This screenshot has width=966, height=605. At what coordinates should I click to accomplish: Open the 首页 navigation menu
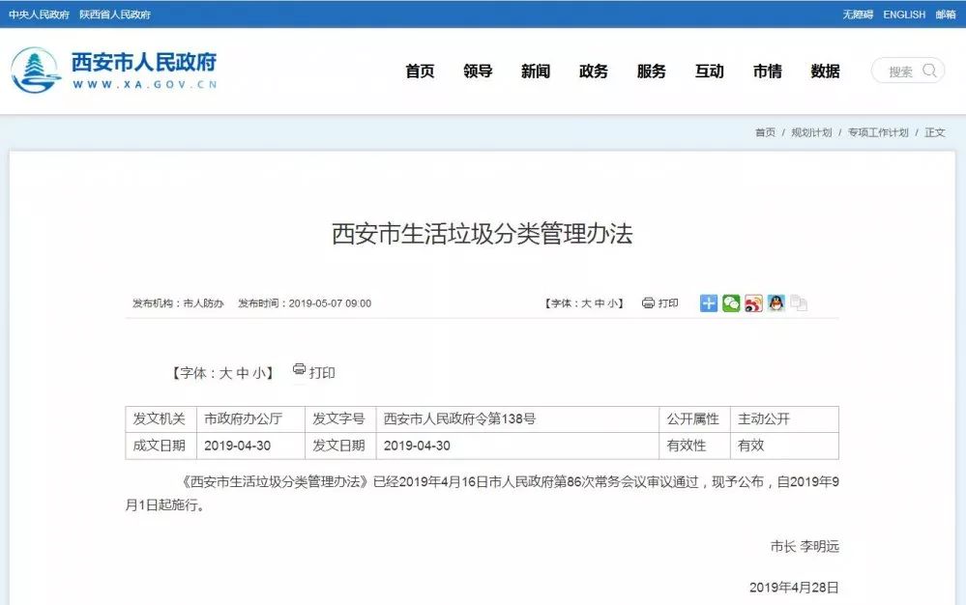pos(421,72)
